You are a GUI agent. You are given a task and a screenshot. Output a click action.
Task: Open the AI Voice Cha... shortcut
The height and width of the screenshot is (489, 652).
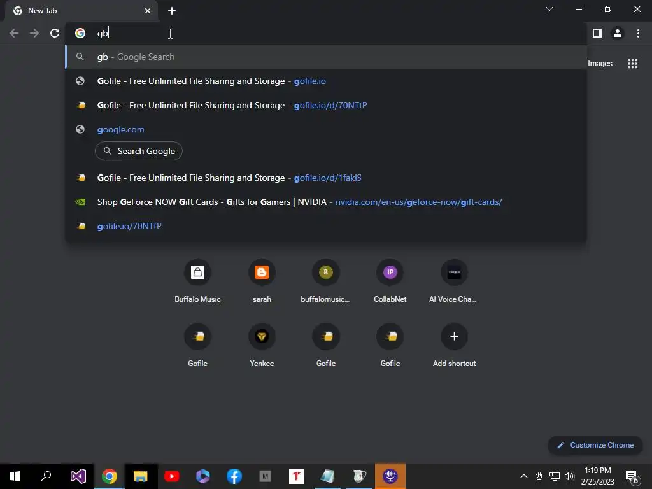point(454,281)
